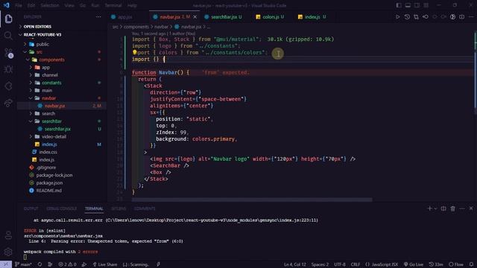This screenshot has width=477, height=268.
Task: Click UTF-8 encoding status item
Action: [x=340, y=264]
